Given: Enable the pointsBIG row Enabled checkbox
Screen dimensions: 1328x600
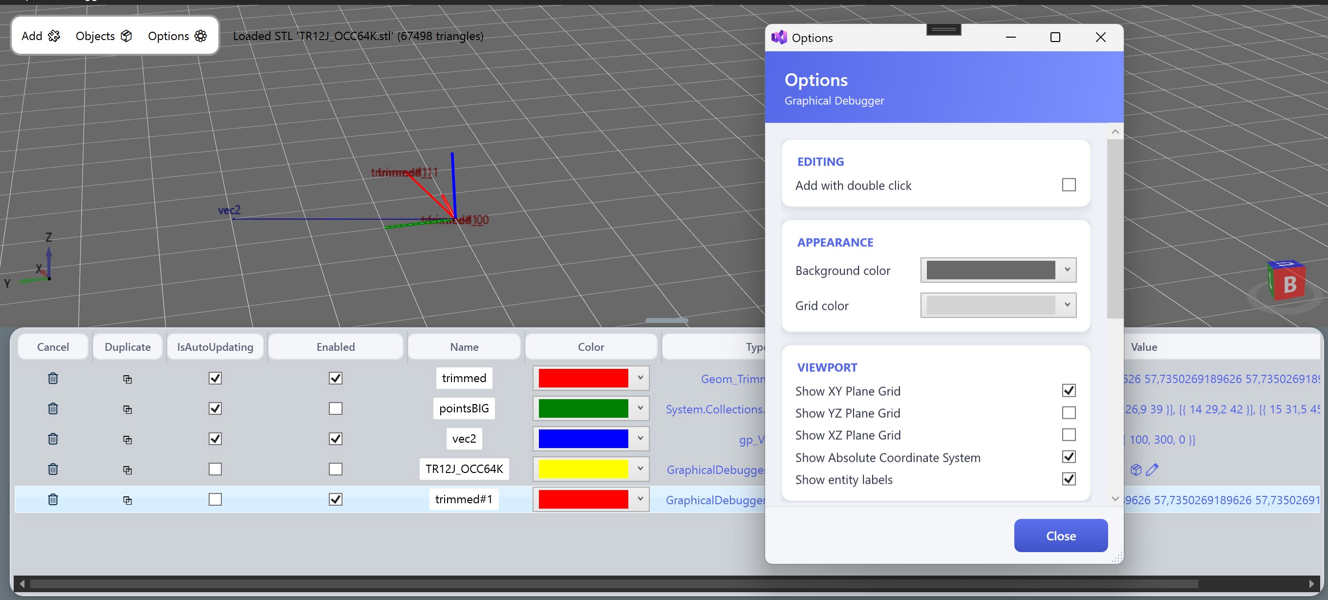Looking at the screenshot, I should click(x=336, y=409).
